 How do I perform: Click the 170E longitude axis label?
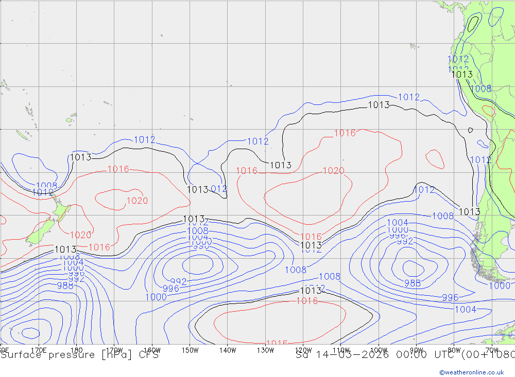click(x=39, y=350)
